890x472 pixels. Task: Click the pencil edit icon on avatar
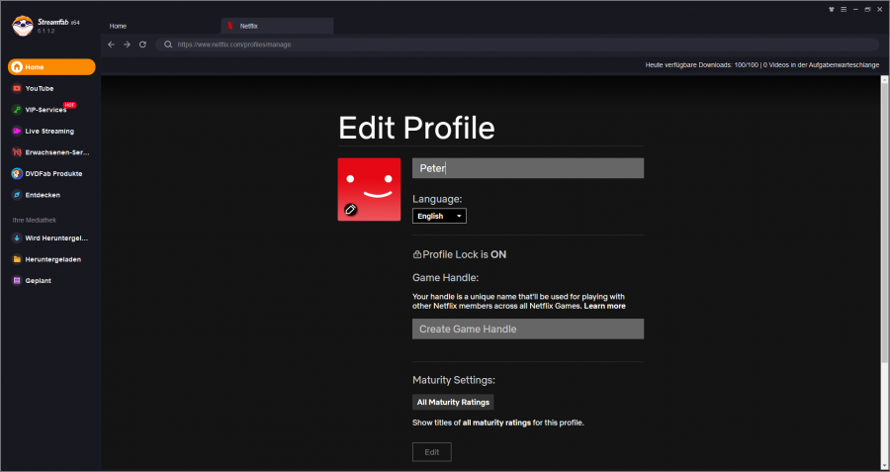coord(351,210)
